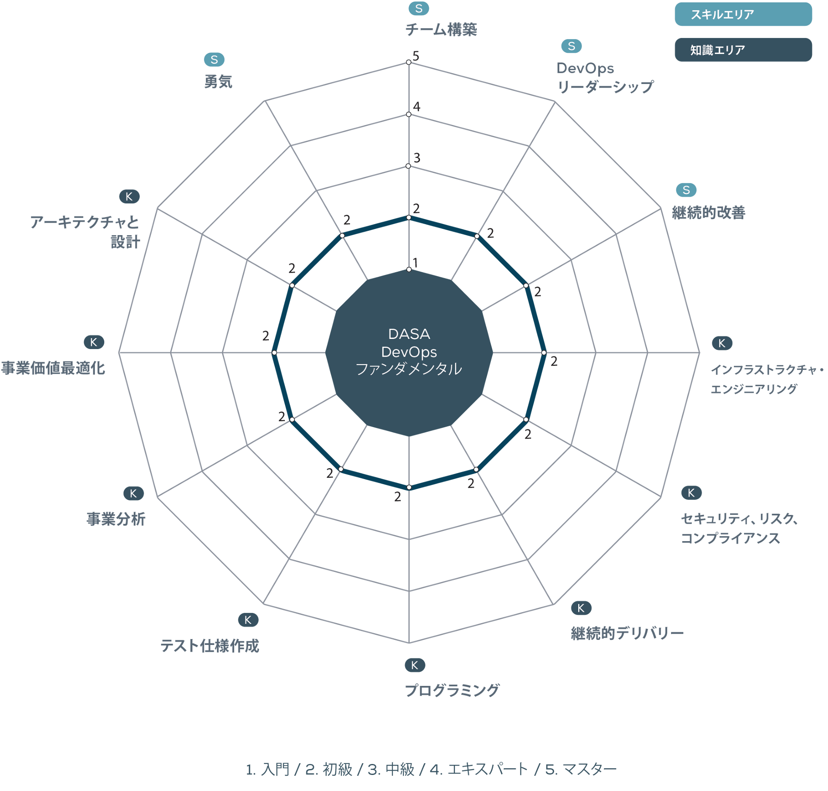Screen dimensions: 828x791
Task: Click the axis point labeled 4
Action: 408,114
